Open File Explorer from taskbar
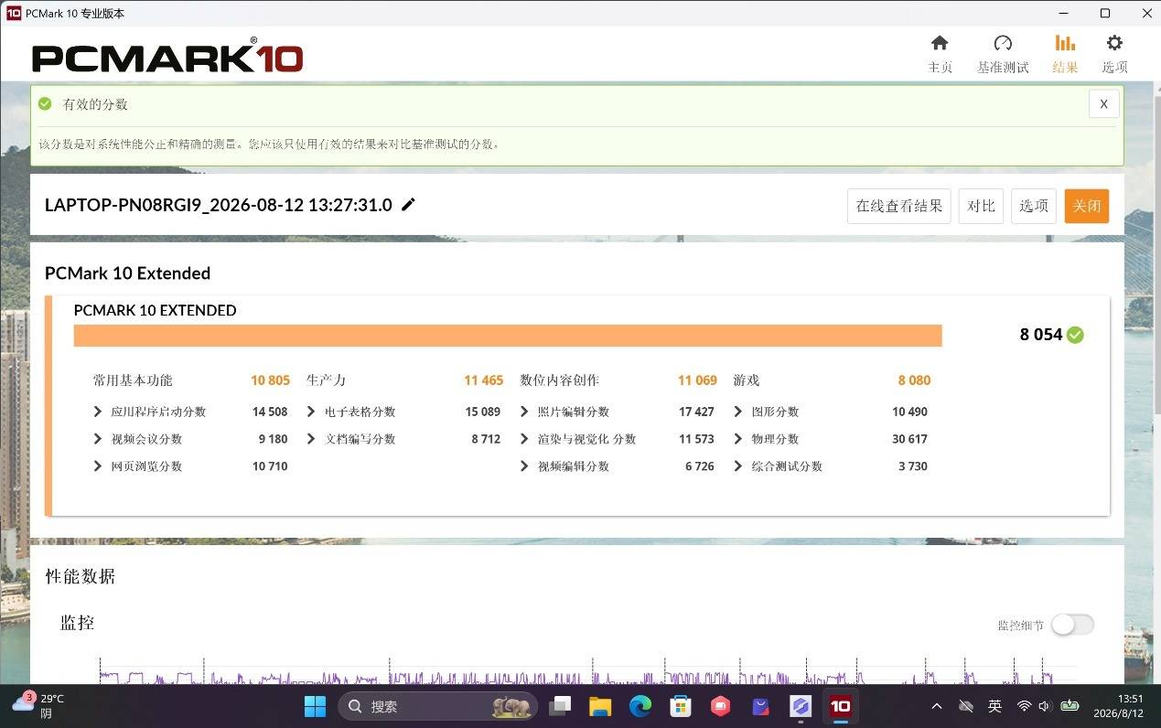The height and width of the screenshot is (728, 1161). point(600,706)
